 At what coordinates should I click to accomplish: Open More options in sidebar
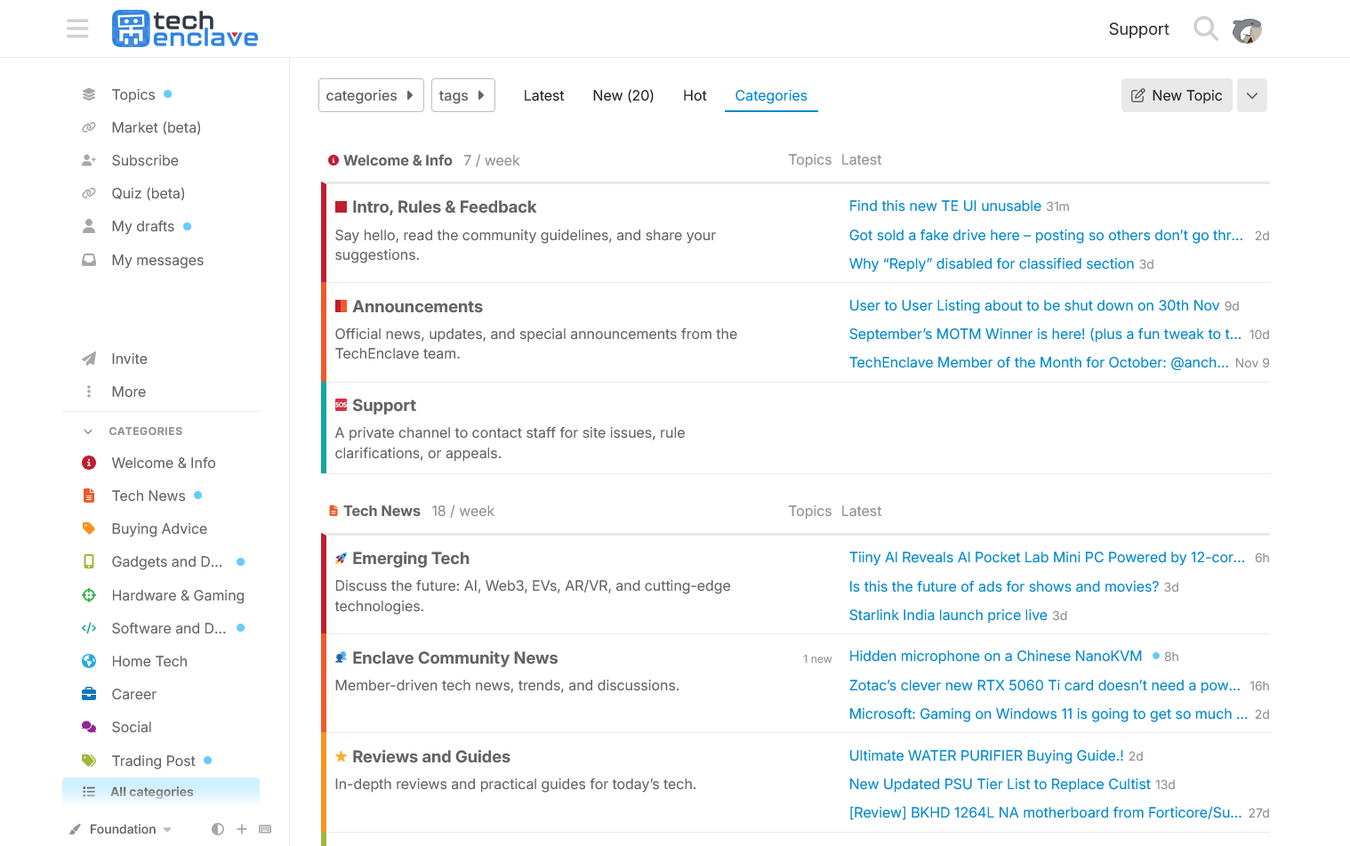(x=128, y=391)
